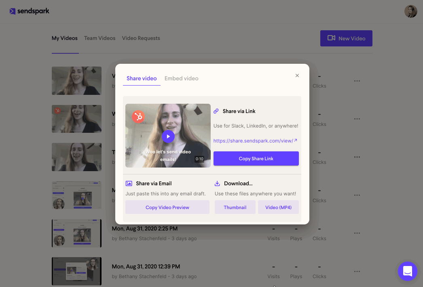Click Visits label for 2:25 PM video
The image size is (423, 287).
[273, 239]
